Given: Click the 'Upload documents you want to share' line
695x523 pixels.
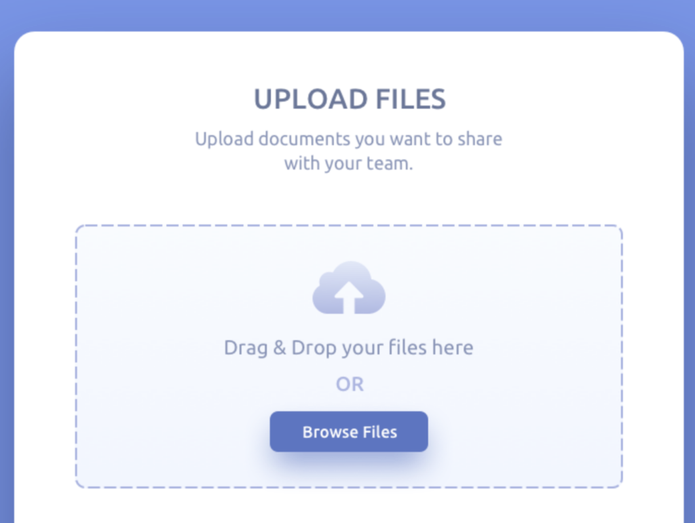Looking at the screenshot, I should [x=348, y=139].
